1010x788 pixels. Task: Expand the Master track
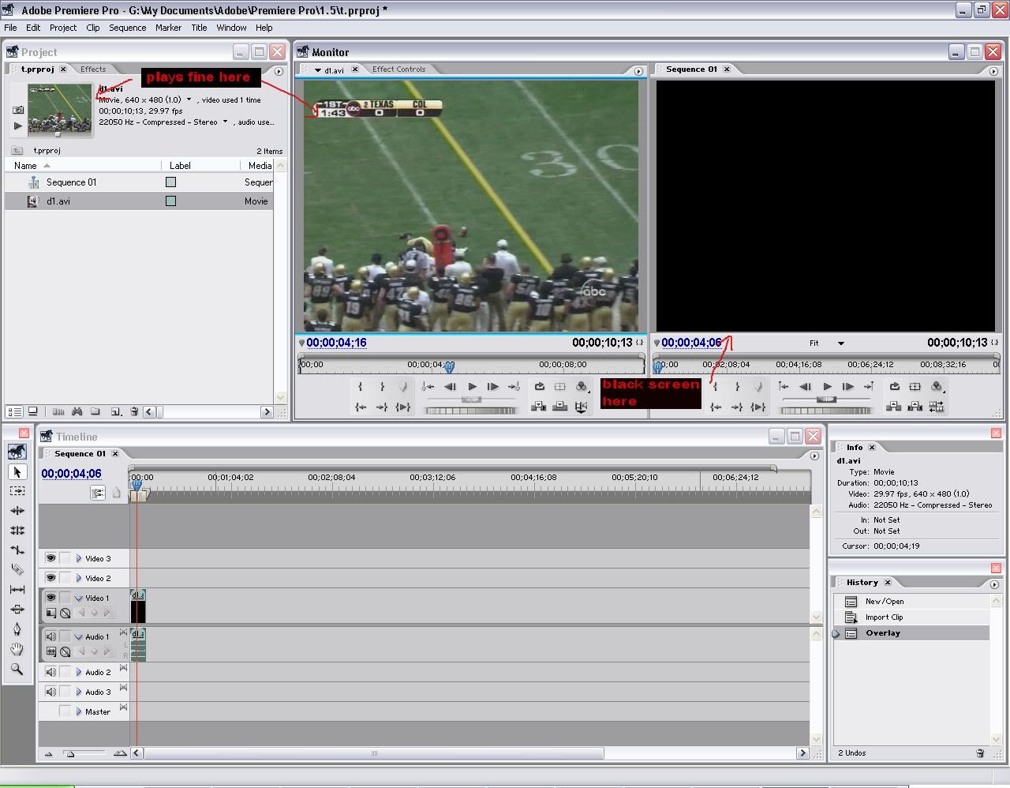pyautogui.click(x=79, y=711)
